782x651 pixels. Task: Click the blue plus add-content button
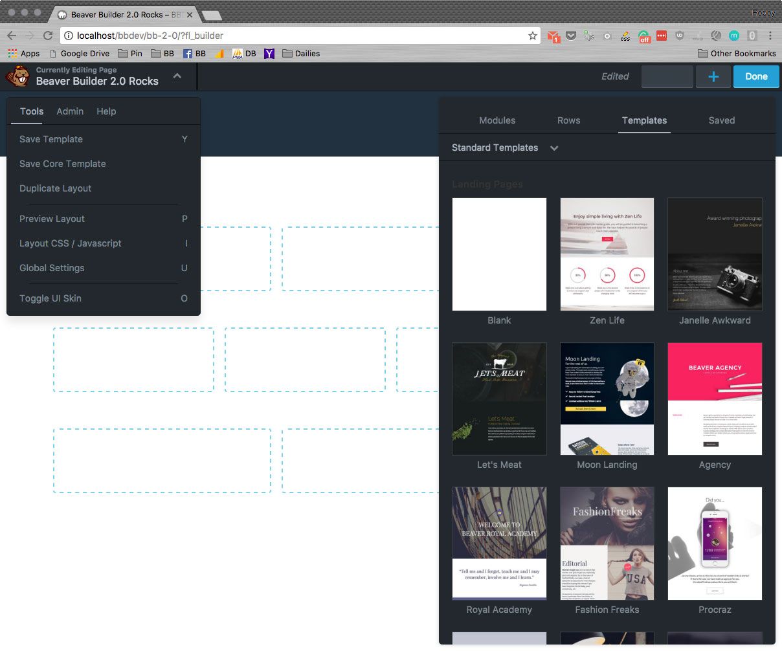click(x=713, y=76)
